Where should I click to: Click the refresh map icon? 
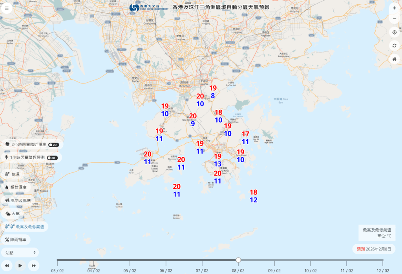point(394,45)
